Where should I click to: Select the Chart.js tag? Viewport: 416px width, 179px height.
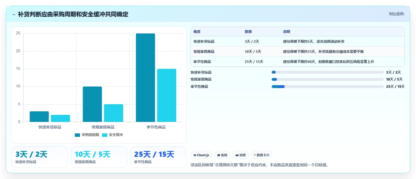pyautogui.click(x=201, y=155)
